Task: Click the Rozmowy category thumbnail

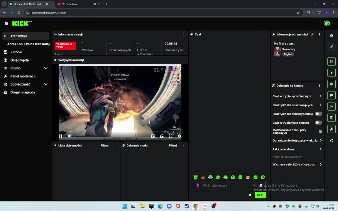Action: coord(277,52)
